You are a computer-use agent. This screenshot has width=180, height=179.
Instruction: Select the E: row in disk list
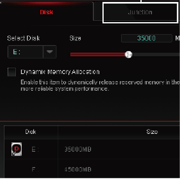pyautogui.click(x=92, y=149)
